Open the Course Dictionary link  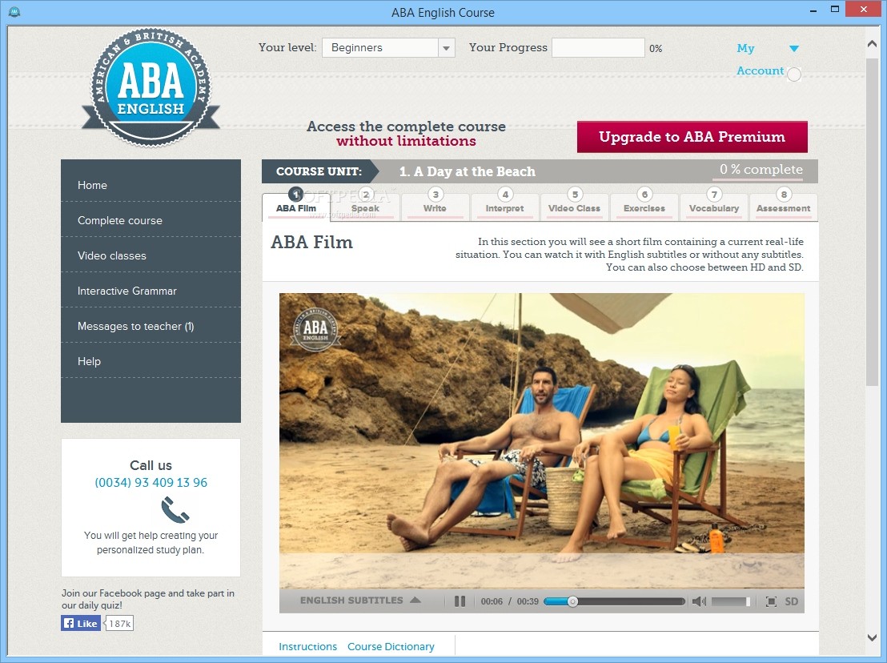click(391, 647)
